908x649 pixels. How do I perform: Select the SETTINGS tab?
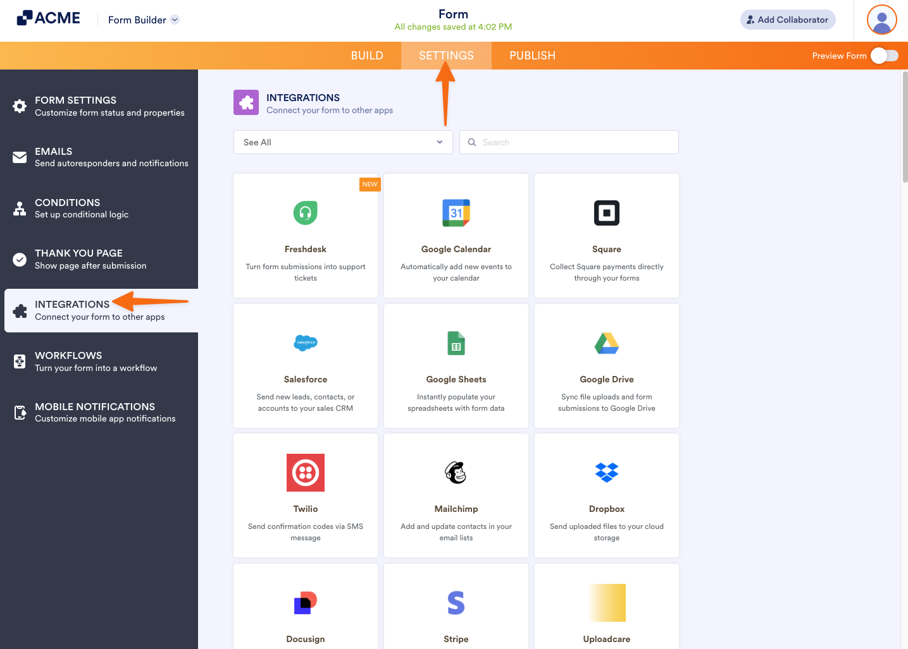pyautogui.click(x=446, y=56)
